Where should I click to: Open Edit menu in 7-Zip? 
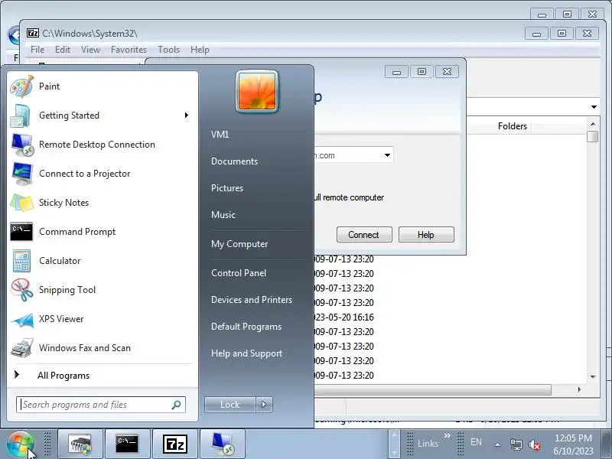(63, 50)
